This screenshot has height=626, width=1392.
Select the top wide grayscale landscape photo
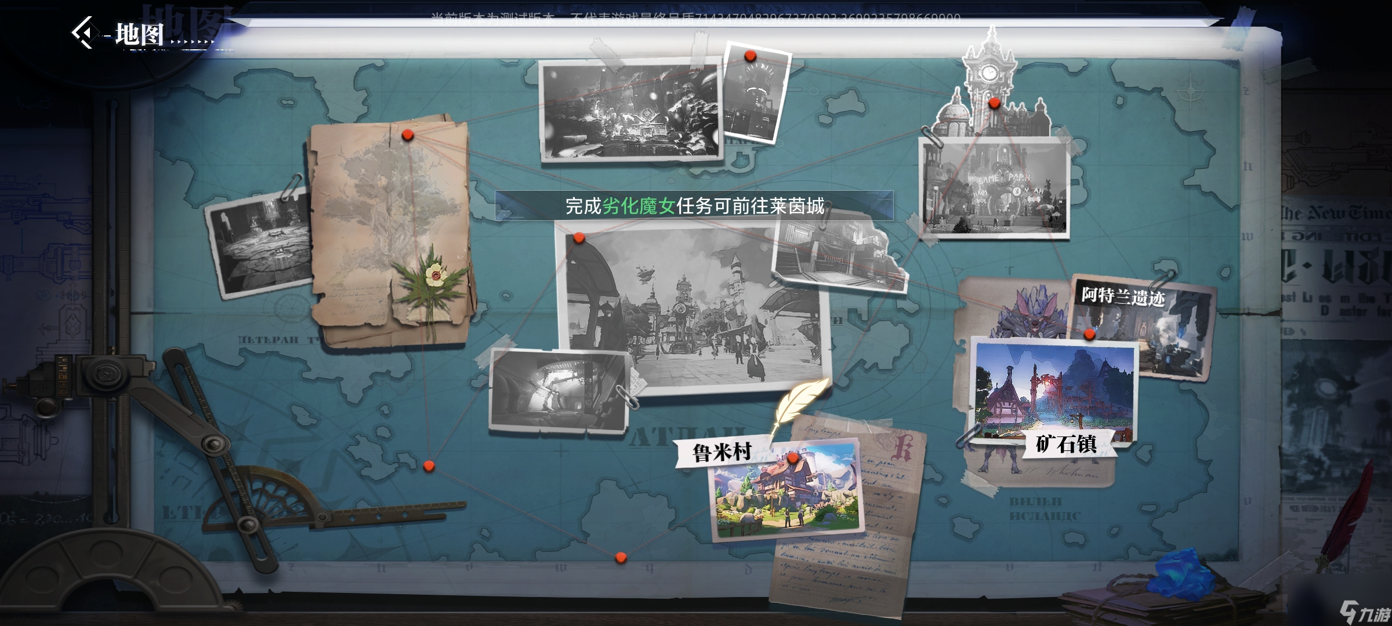click(631, 110)
